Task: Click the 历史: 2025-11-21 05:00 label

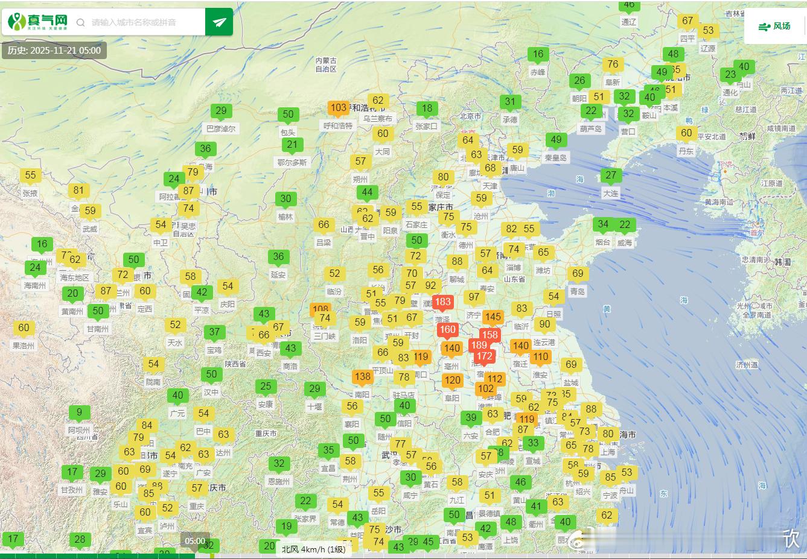Action: point(54,50)
